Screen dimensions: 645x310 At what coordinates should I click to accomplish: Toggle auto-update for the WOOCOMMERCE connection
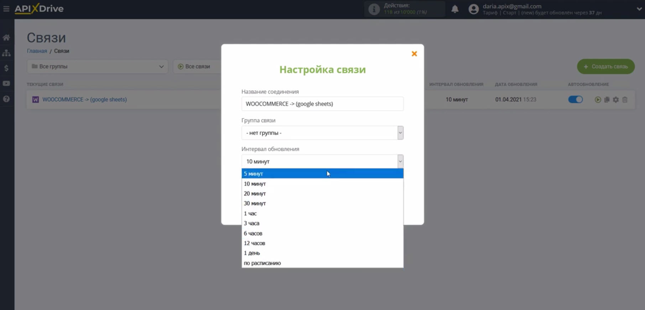(576, 99)
